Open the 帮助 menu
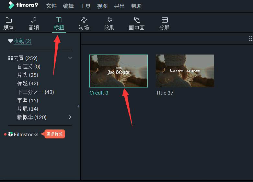The image size is (253, 182). pyautogui.click(x=136, y=6)
